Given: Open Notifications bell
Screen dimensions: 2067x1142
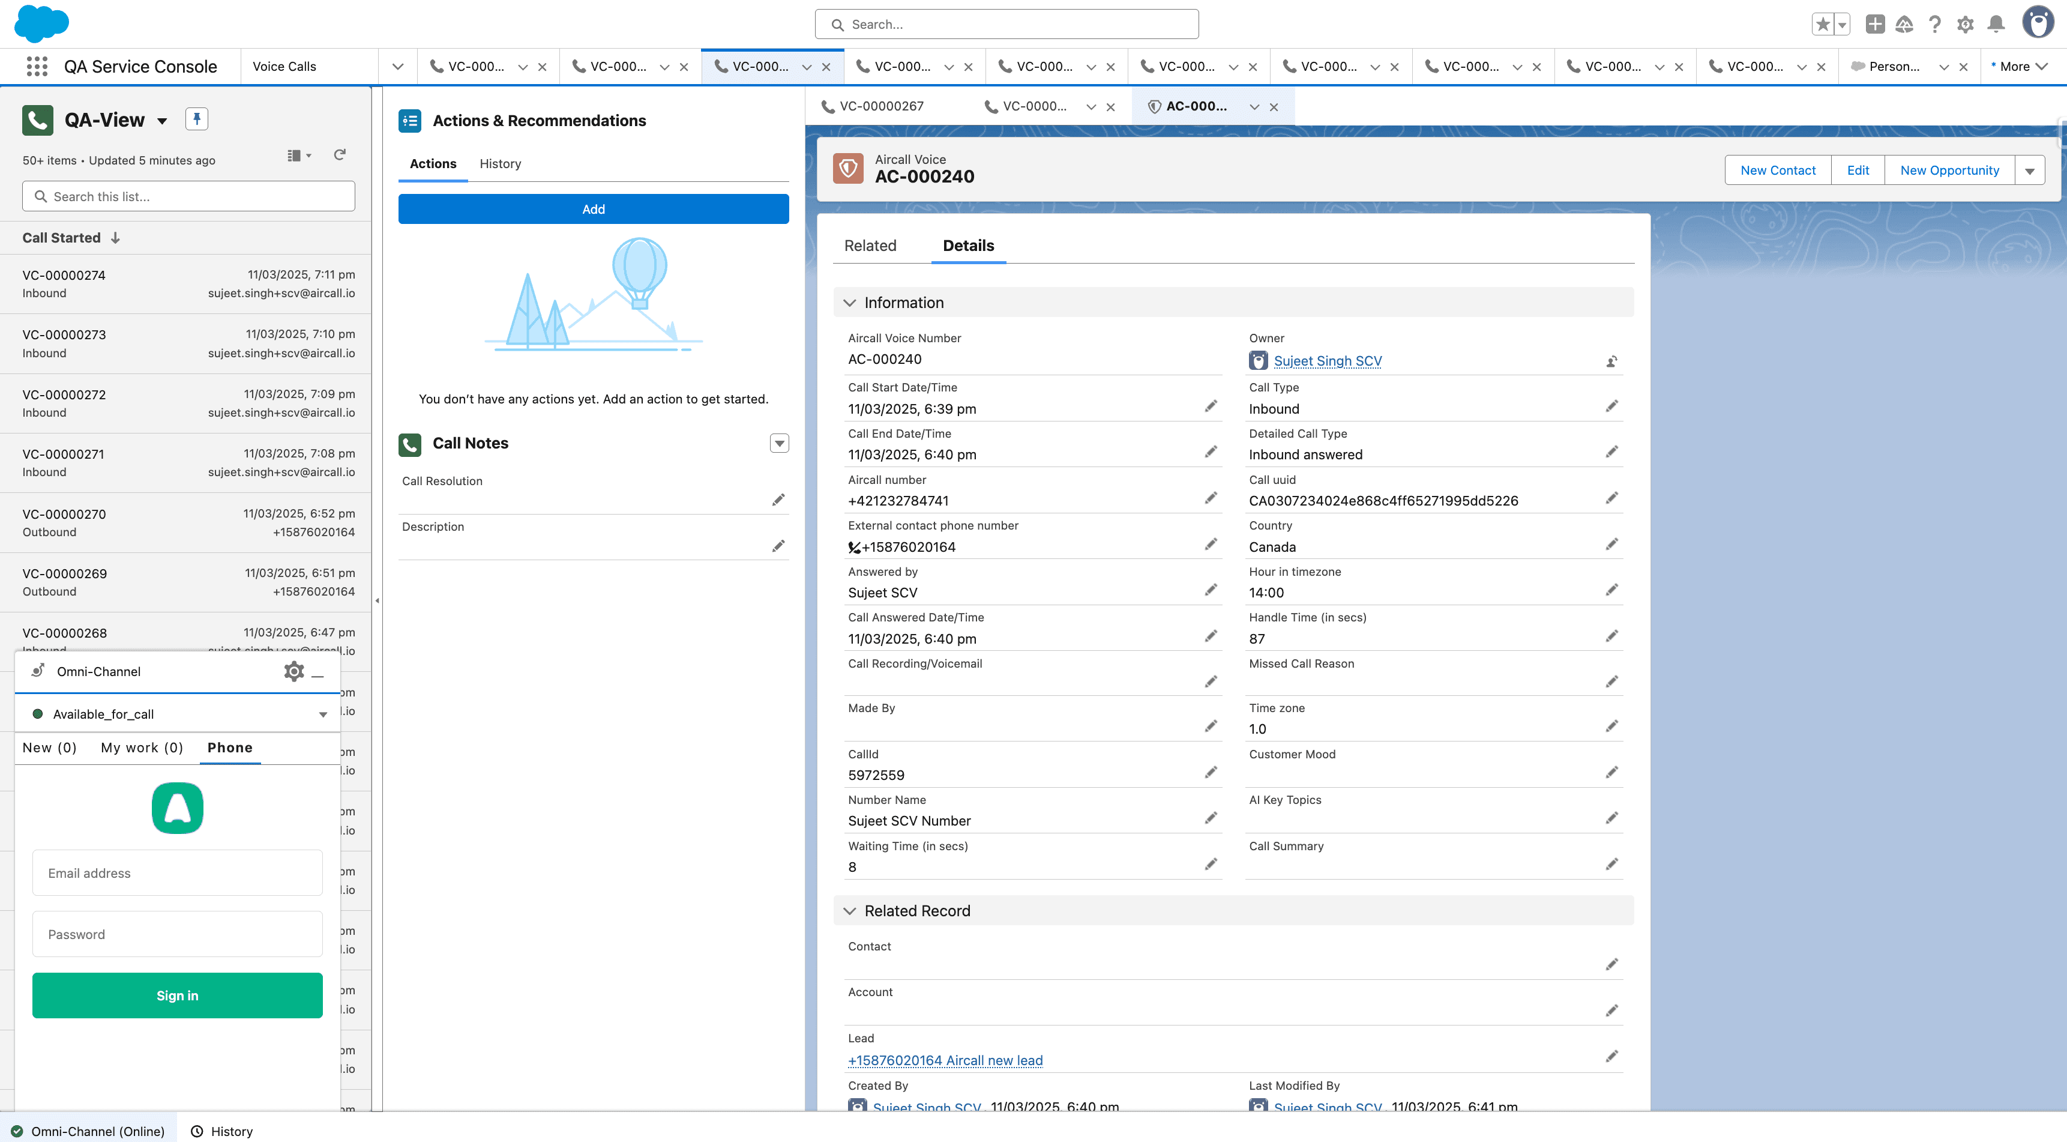Looking at the screenshot, I should tap(1996, 24).
